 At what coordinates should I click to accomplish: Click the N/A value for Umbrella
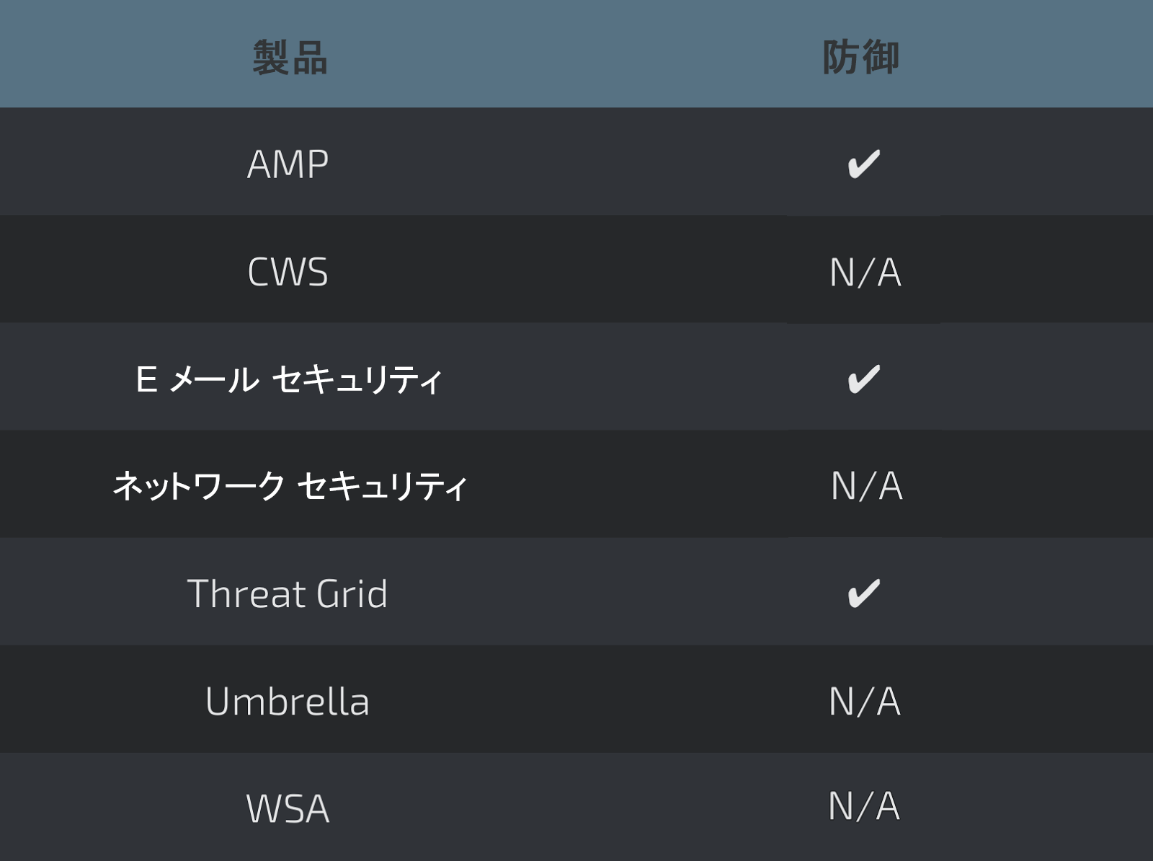tap(865, 701)
